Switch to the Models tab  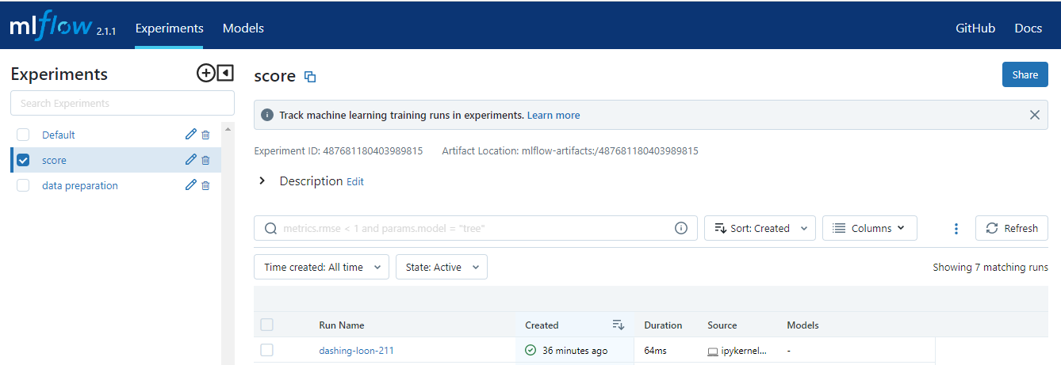click(243, 28)
